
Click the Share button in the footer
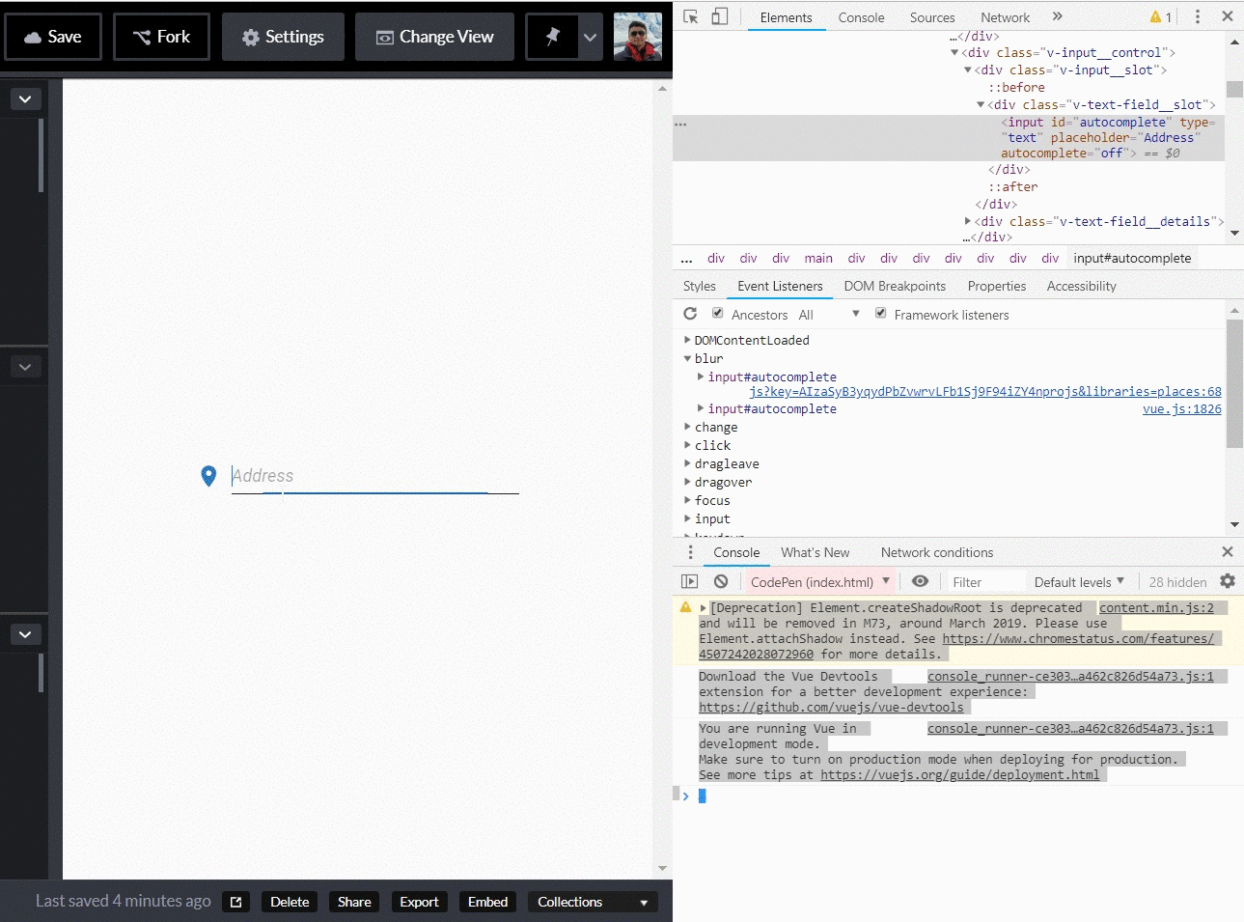point(354,902)
